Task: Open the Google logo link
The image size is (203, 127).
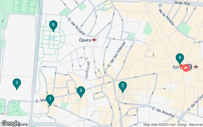Action: click(10, 123)
